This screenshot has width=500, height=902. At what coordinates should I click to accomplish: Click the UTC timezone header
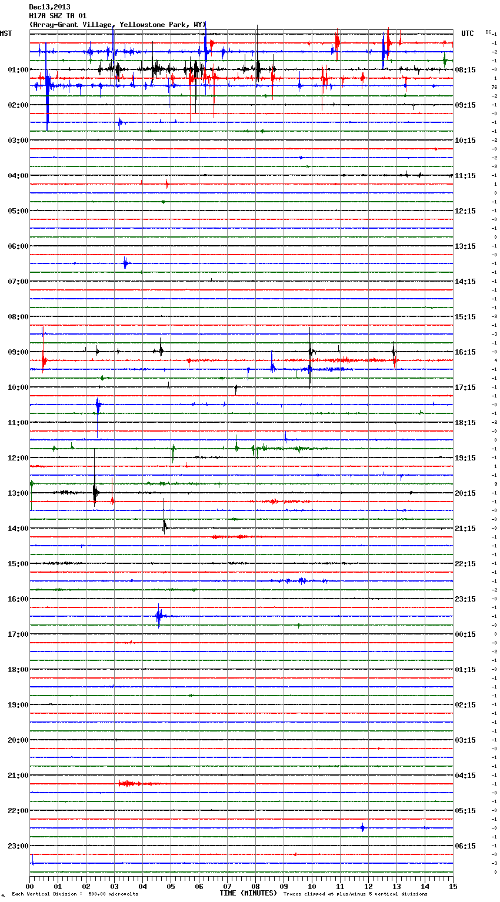[x=467, y=34]
